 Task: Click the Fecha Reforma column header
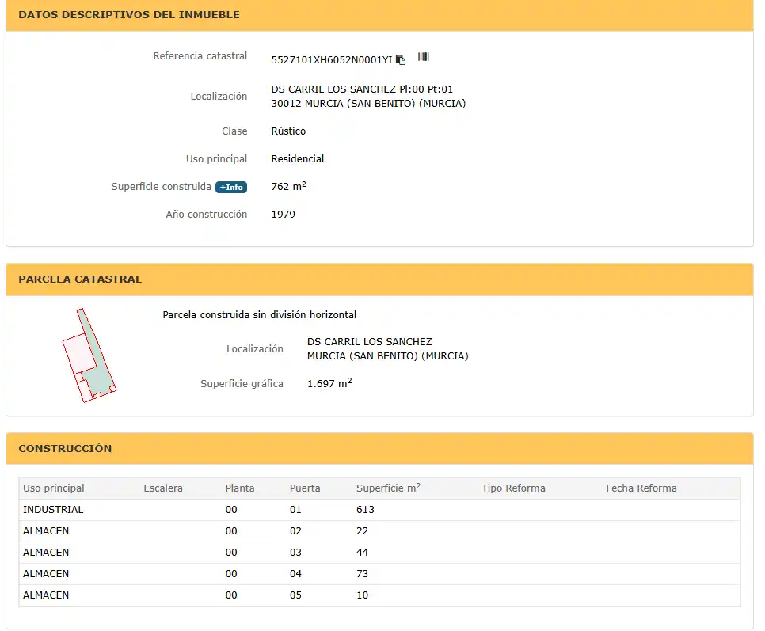(x=641, y=488)
